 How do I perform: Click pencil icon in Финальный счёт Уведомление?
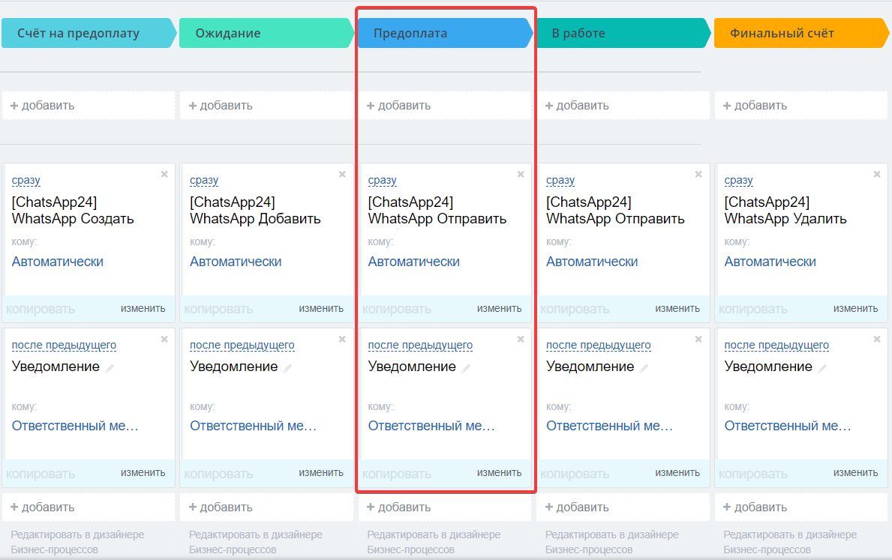pyautogui.click(x=823, y=368)
